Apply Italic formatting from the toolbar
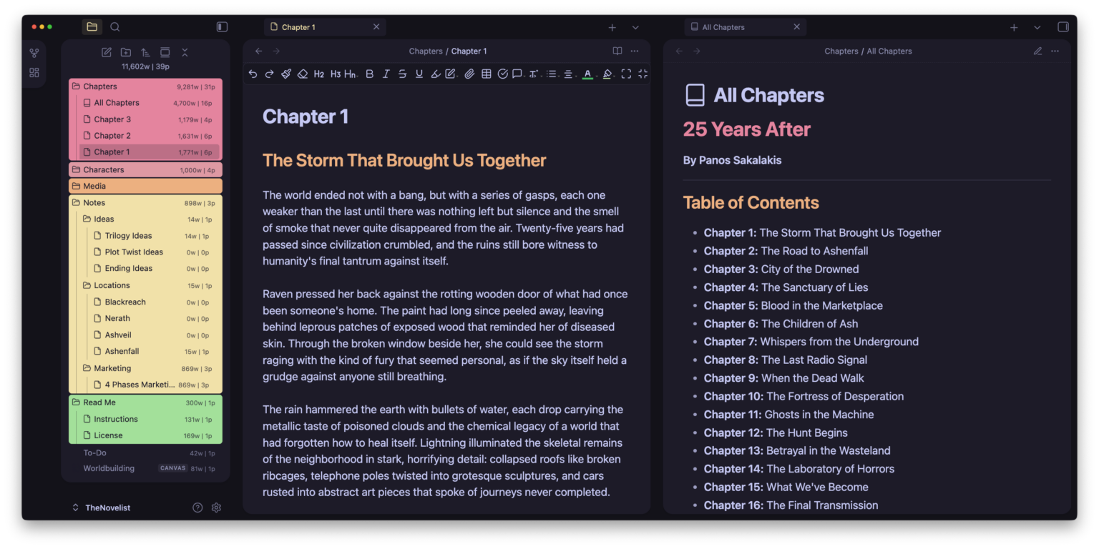The height and width of the screenshot is (549, 1099). point(386,74)
